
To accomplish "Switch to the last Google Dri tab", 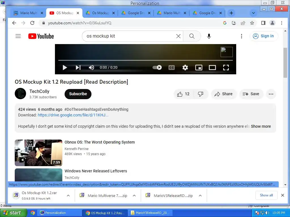I will click(x=207, y=13).
